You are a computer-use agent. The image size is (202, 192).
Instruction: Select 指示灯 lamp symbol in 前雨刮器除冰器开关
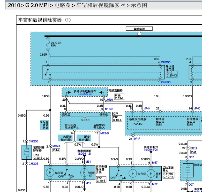pos(50,172)
